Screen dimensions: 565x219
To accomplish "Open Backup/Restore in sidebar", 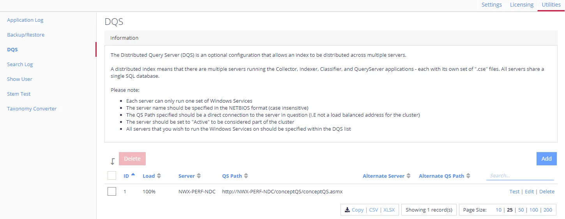I will pyautogui.click(x=26, y=35).
